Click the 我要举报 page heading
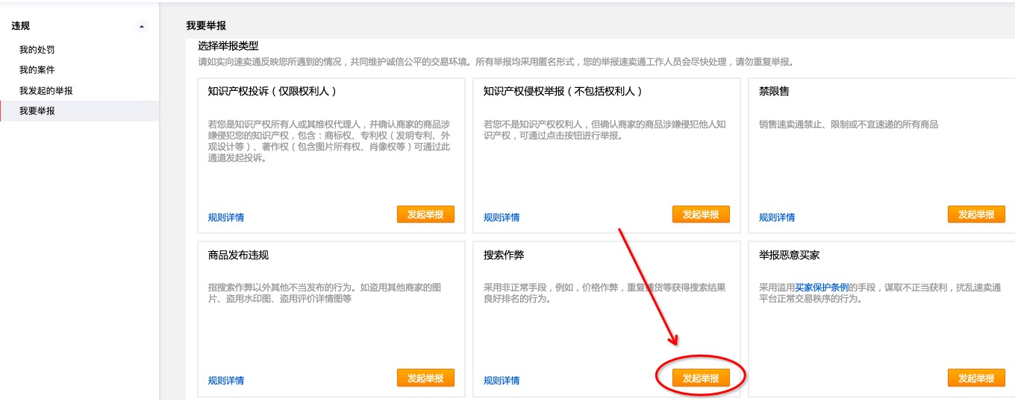The height and width of the screenshot is (400, 1015). pyautogui.click(x=206, y=25)
